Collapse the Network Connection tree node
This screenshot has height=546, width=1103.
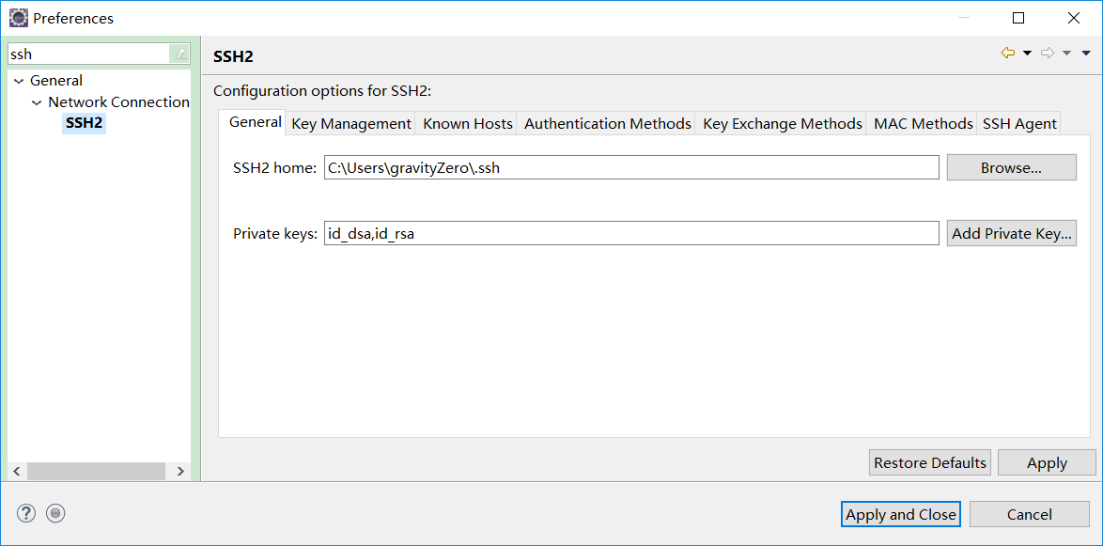(x=37, y=102)
